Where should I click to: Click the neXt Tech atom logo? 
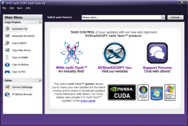coord(72,53)
